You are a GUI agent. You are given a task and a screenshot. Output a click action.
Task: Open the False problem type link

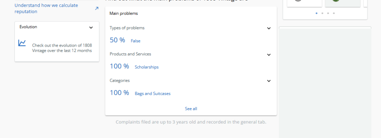click(x=135, y=41)
